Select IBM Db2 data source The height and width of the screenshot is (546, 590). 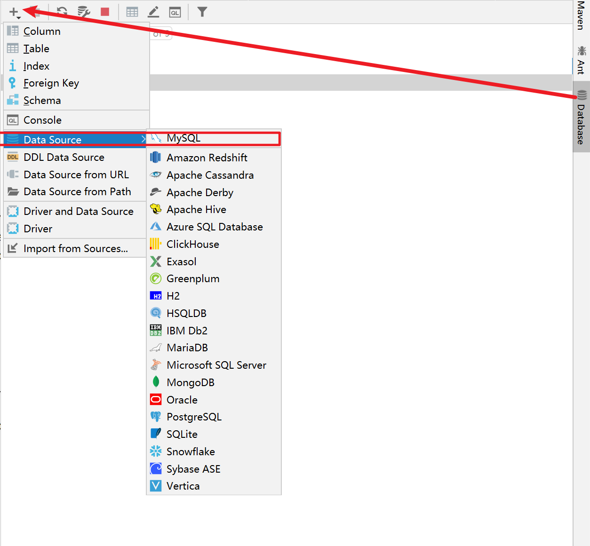click(x=214, y=331)
